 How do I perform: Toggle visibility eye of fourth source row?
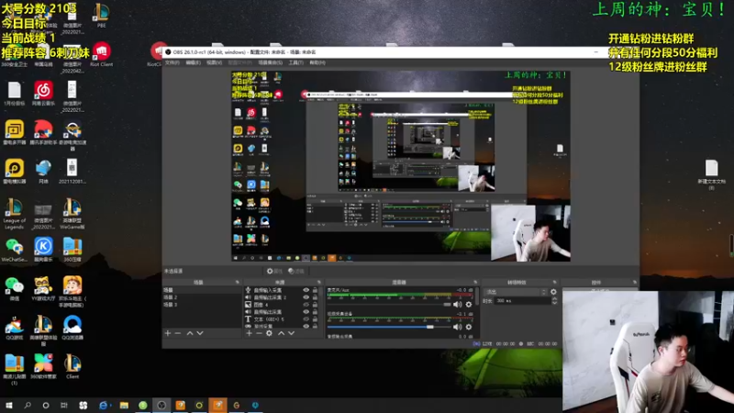306,312
